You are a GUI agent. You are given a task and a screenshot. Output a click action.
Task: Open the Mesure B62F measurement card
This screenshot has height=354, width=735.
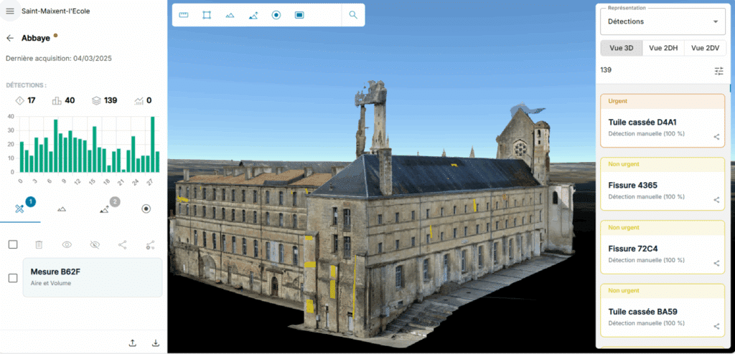pyautogui.click(x=93, y=277)
